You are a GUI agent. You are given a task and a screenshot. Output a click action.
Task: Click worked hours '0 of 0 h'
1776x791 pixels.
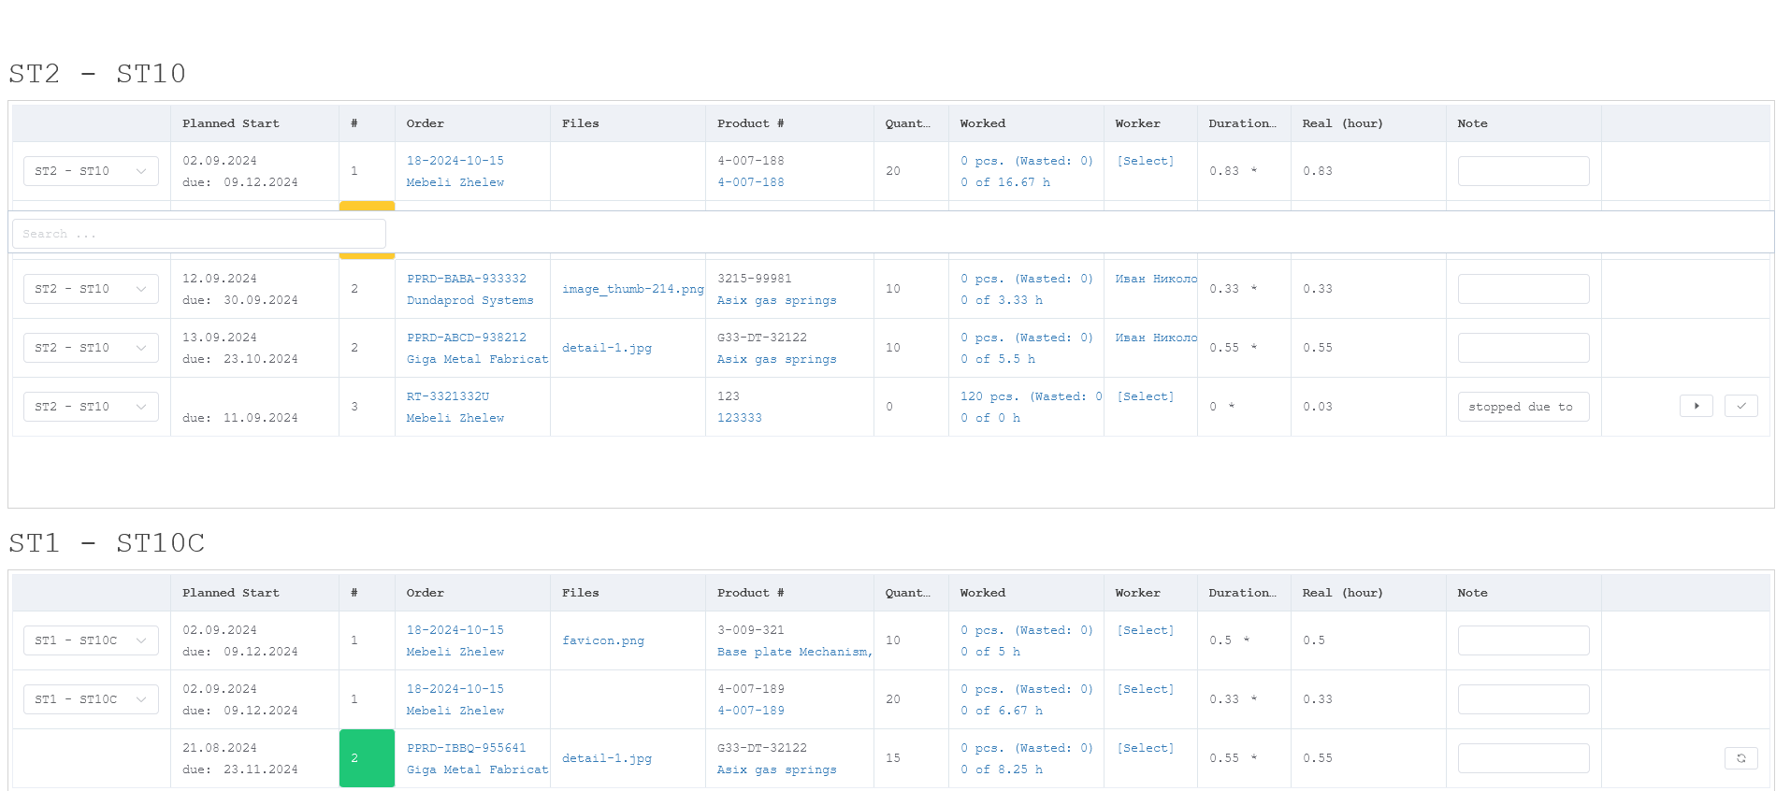(x=989, y=418)
